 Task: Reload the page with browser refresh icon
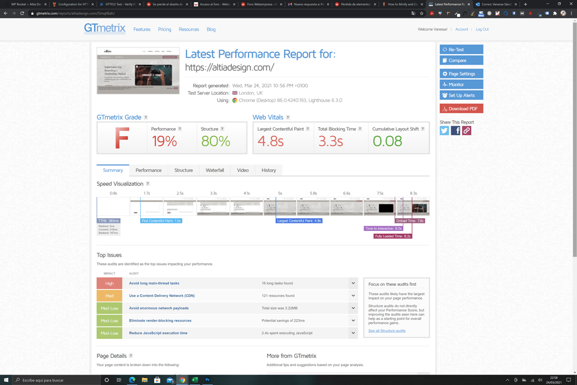[22, 13]
